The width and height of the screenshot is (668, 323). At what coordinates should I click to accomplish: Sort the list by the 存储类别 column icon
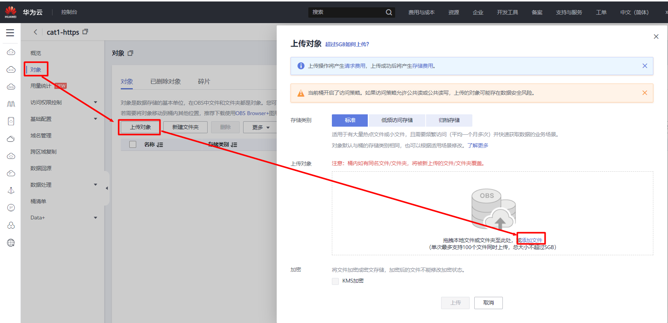click(234, 145)
